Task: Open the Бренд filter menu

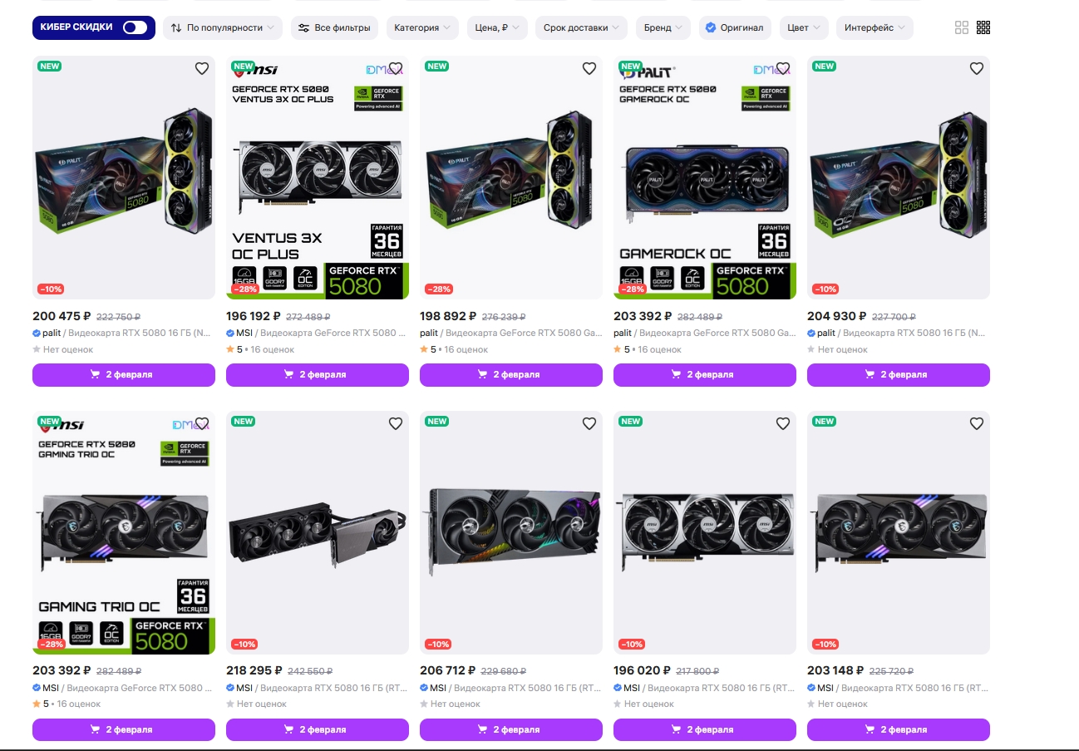Action: click(x=663, y=27)
